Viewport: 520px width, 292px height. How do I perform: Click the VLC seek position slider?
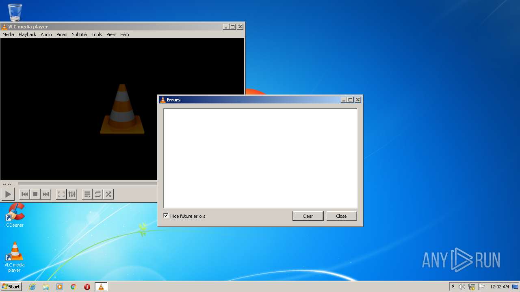click(87, 184)
